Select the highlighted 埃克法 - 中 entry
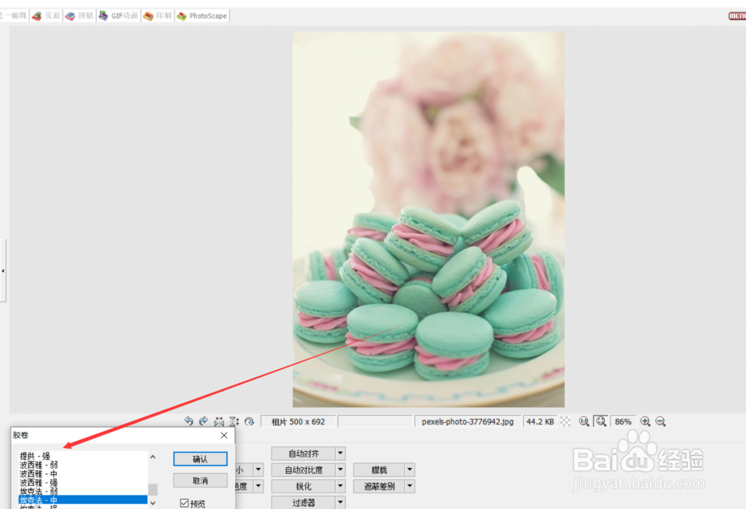The width and height of the screenshot is (746, 509). point(83,499)
